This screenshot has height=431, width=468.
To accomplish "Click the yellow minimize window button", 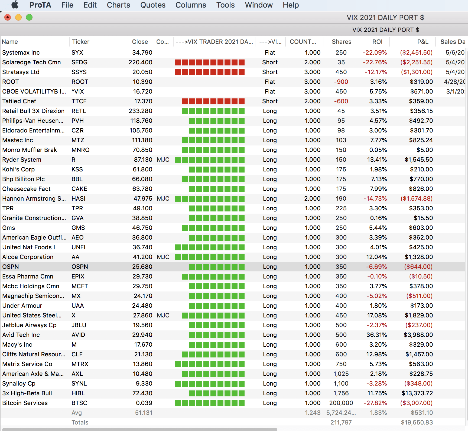I will pyautogui.click(x=18, y=18).
